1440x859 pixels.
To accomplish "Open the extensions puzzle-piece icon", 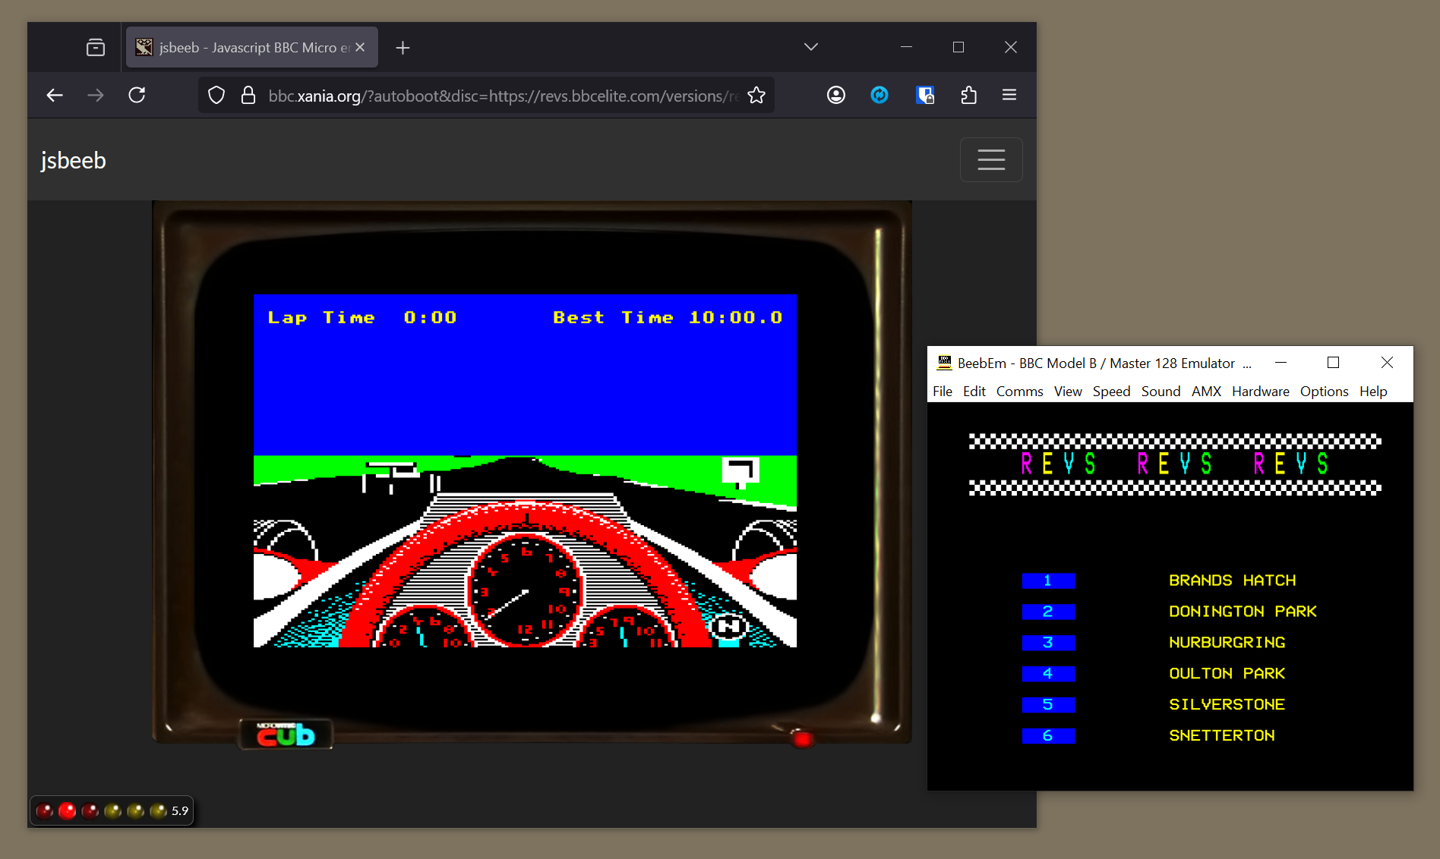I will pos(968,95).
